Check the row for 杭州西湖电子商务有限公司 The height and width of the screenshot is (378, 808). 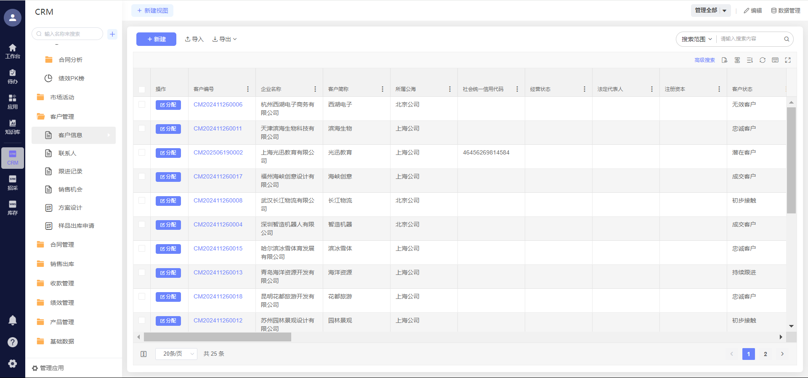(142, 104)
